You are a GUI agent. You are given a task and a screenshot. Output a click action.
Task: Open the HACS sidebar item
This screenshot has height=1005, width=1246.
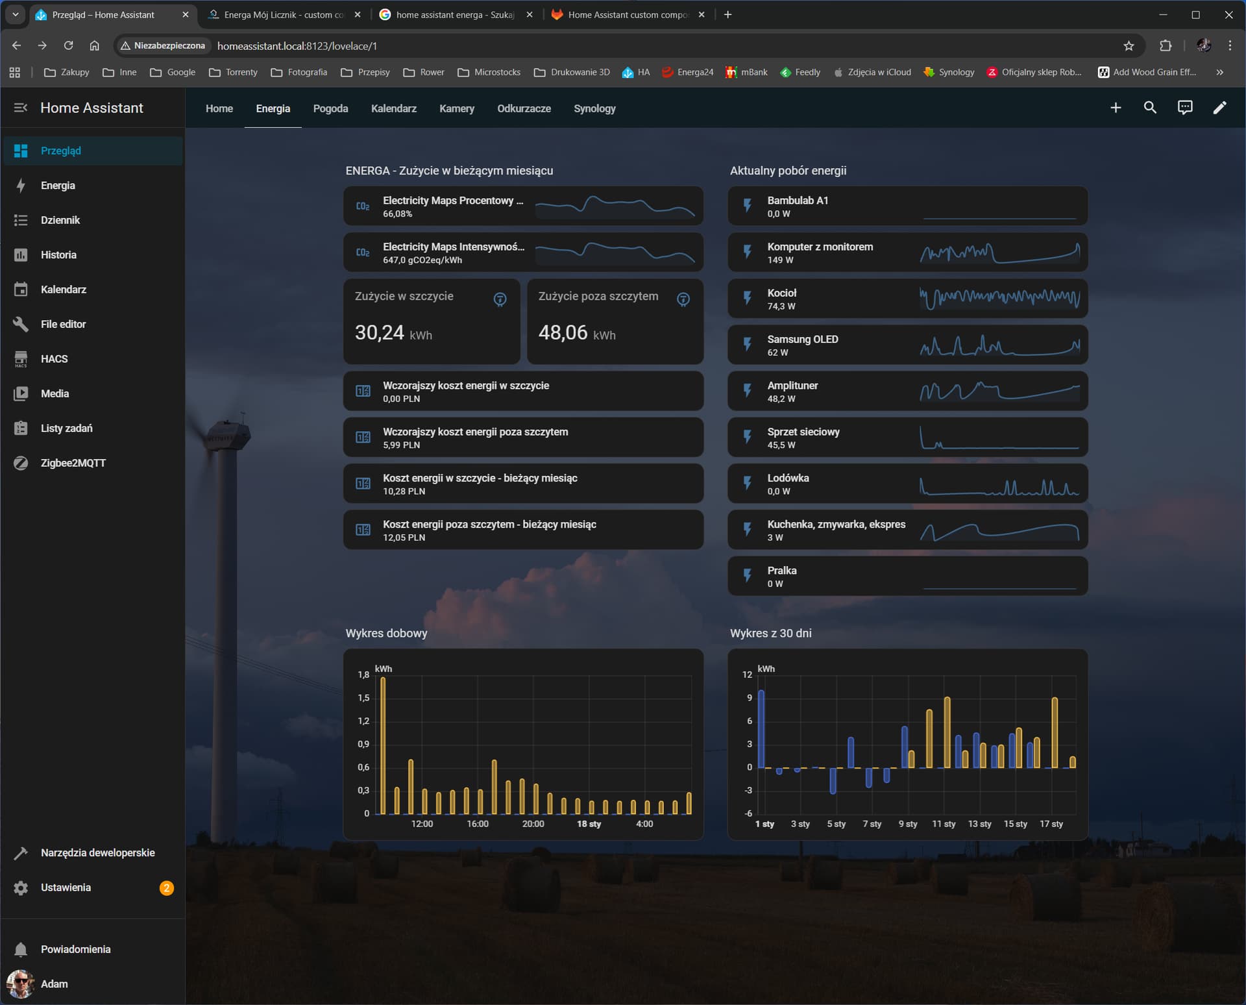pyautogui.click(x=54, y=359)
